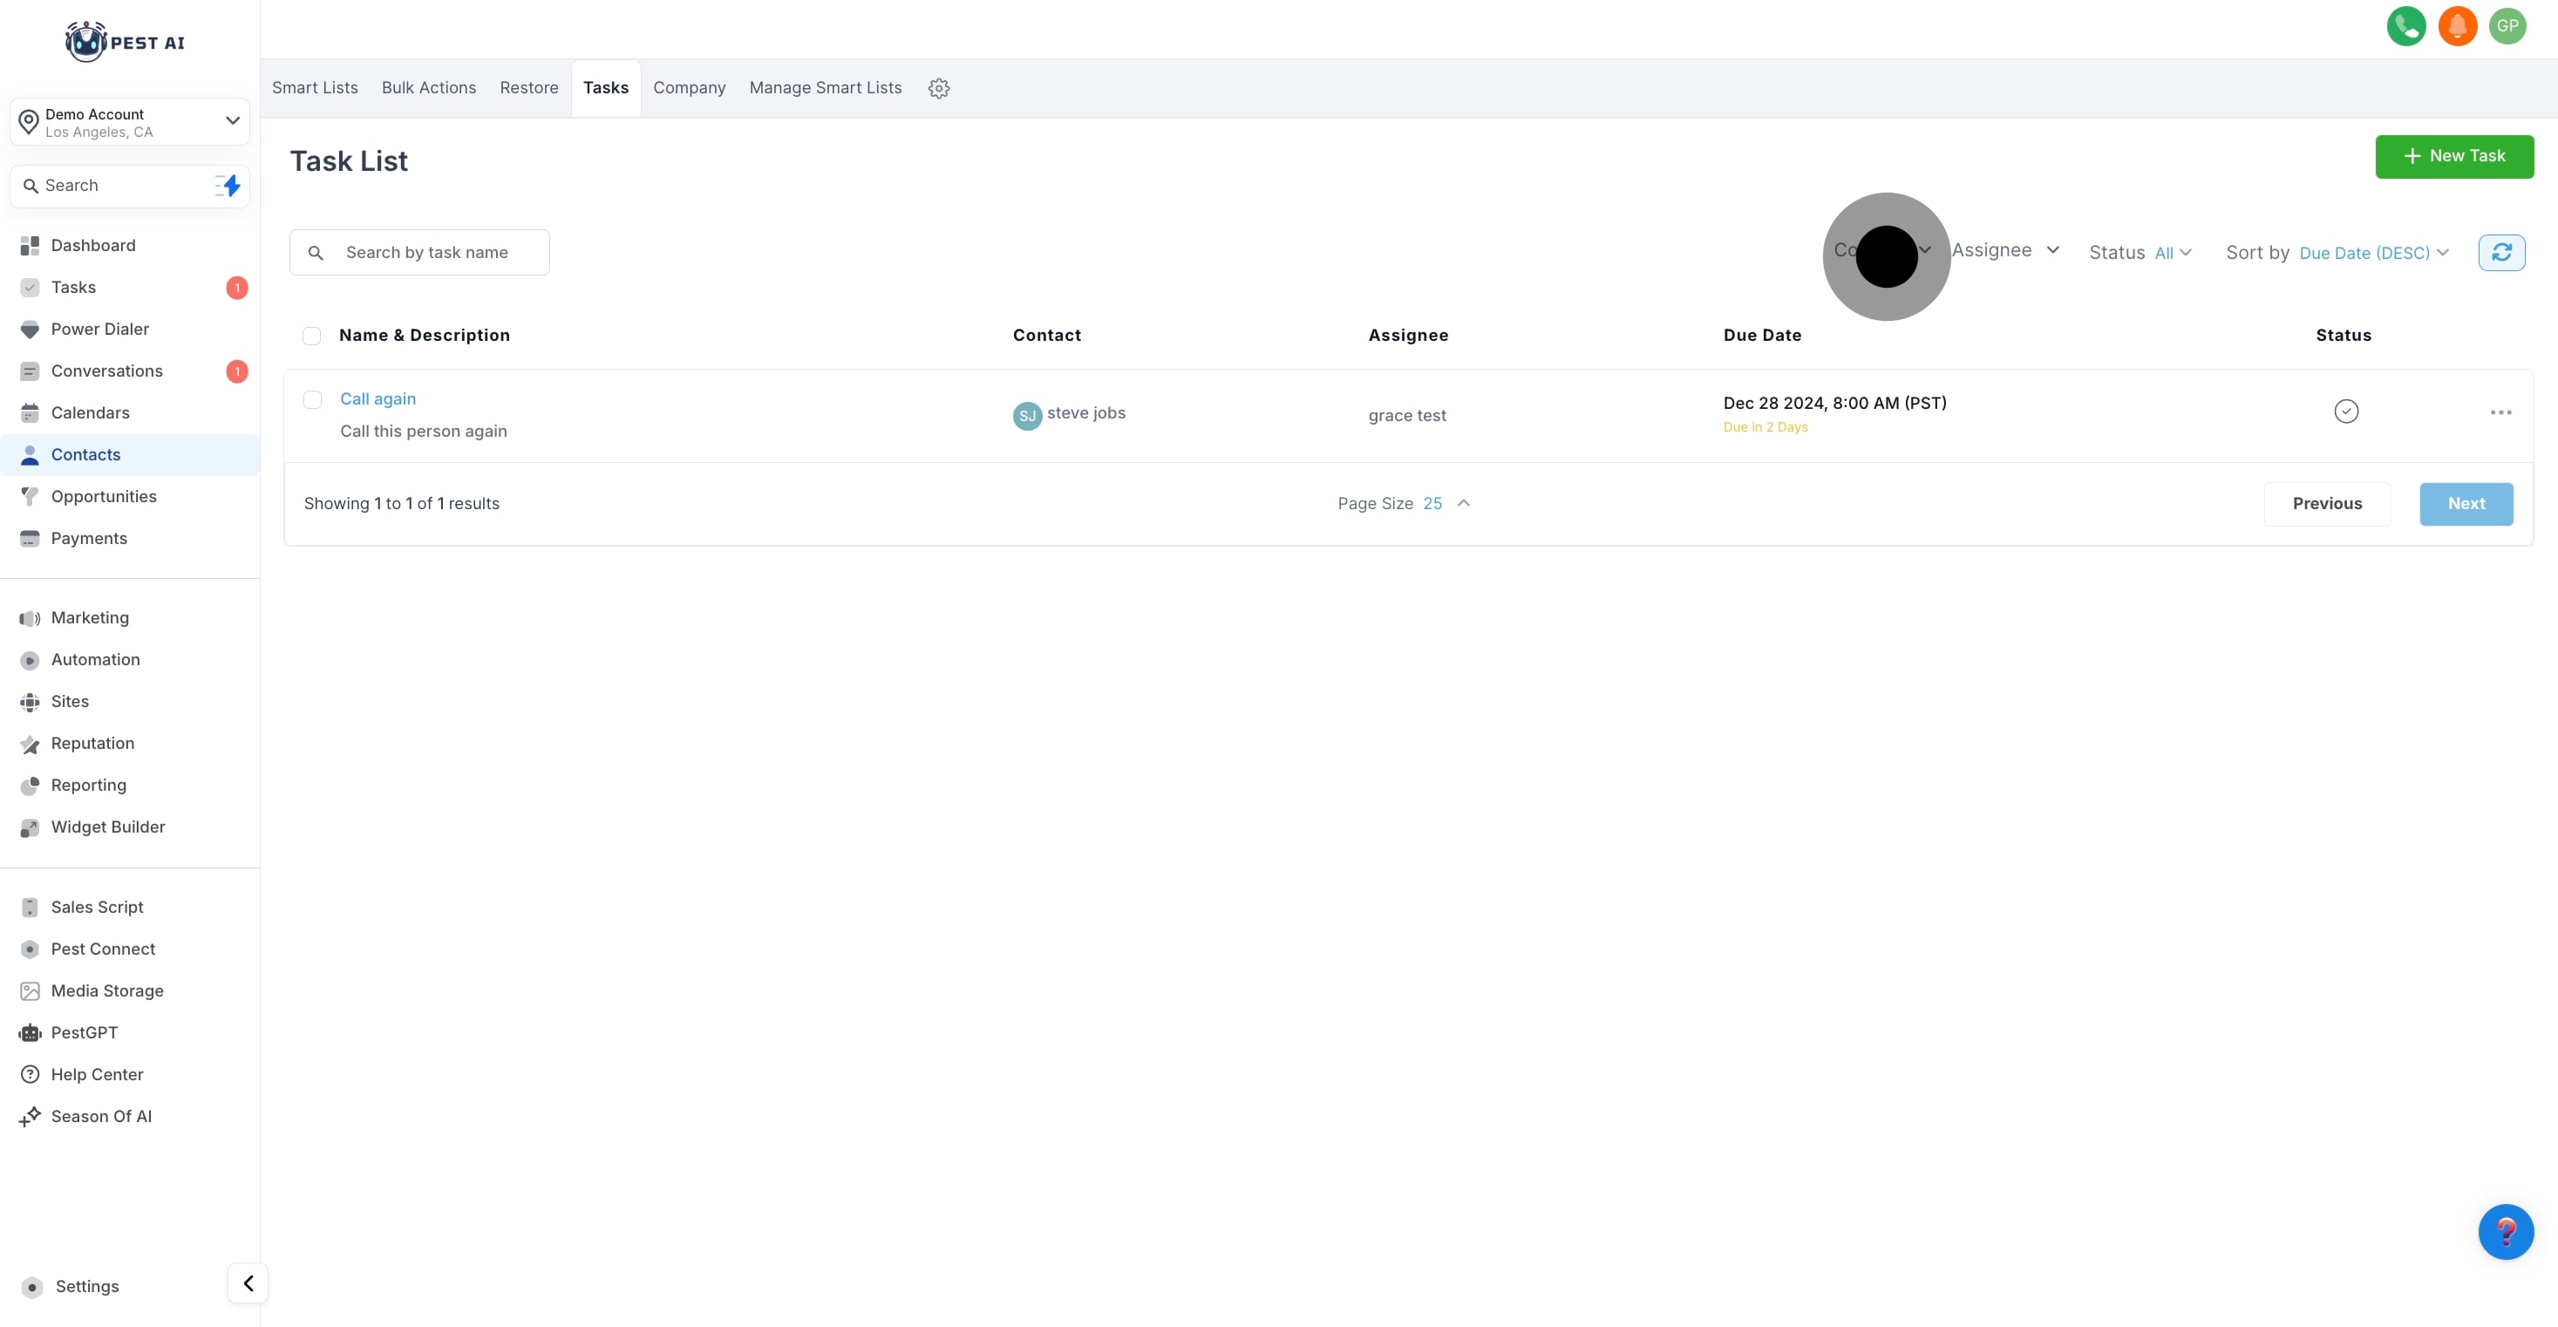Check the Call again task checkbox

point(313,399)
